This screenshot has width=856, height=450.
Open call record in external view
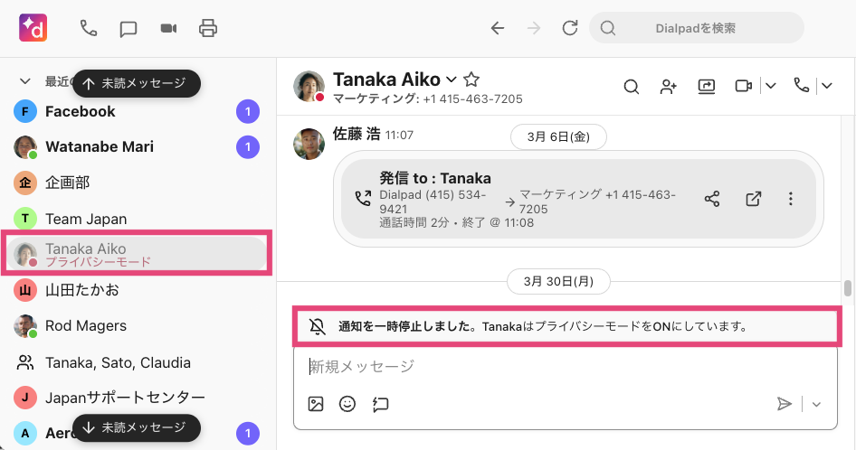[x=753, y=199]
